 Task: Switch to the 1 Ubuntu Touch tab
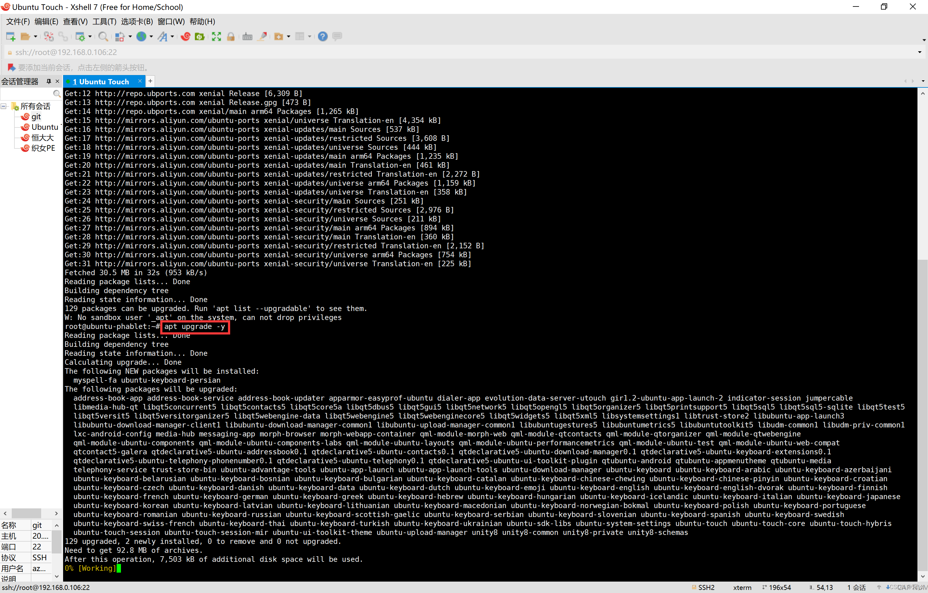tap(101, 82)
